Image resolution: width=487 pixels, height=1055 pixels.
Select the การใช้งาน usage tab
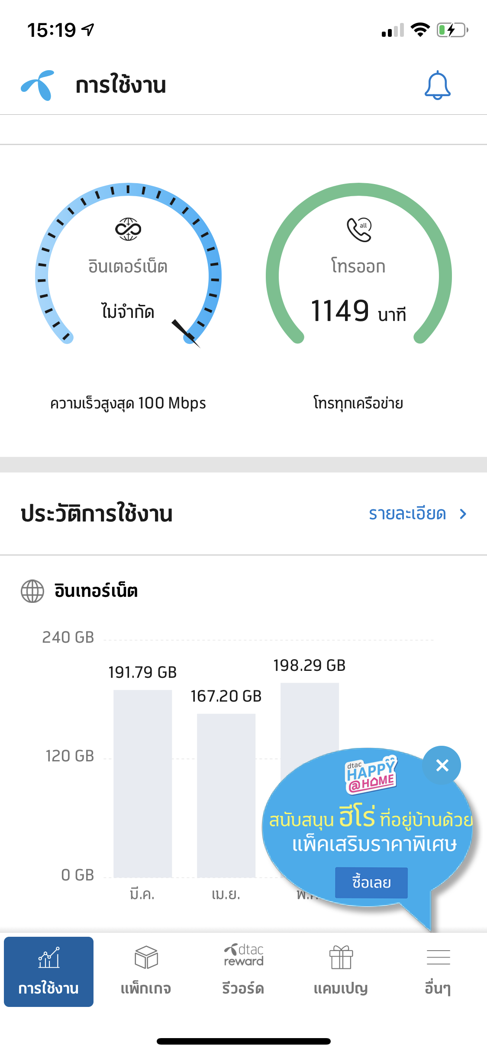[x=49, y=972]
